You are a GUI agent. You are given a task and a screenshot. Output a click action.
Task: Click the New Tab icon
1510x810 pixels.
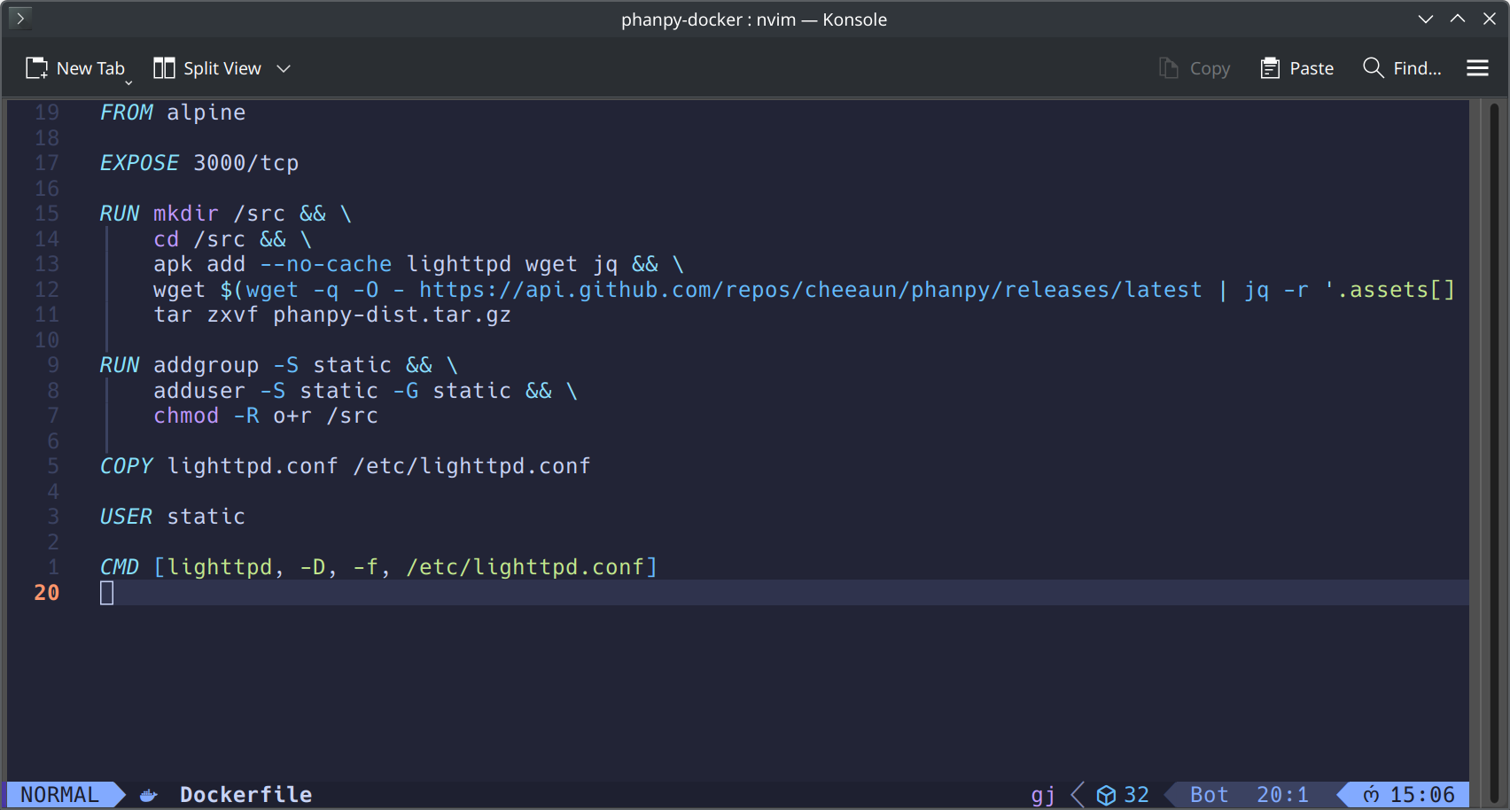36,68
